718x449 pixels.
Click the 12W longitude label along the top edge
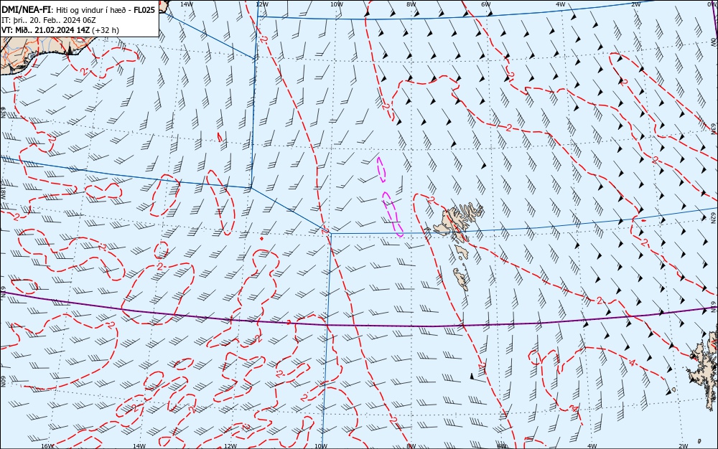[x=262, y=4]
